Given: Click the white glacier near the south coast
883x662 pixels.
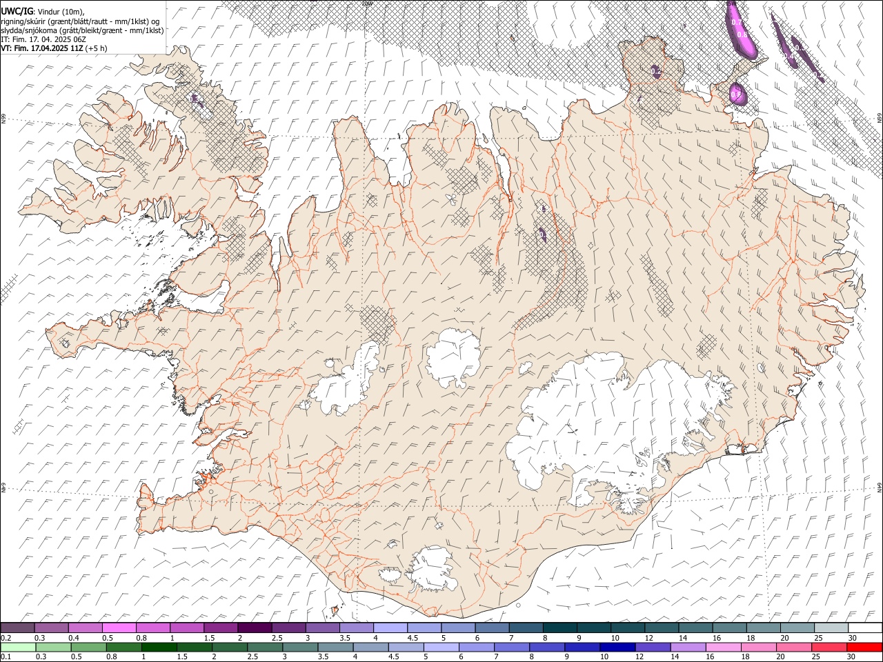Looking at the screenshot, I should pos(433,570).
